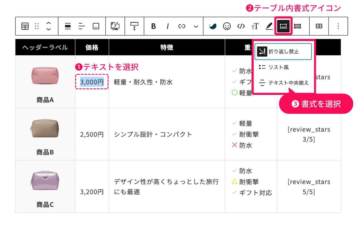Choose テキスト中央揃え from the format menu
358x238 pixels.
[x=283, y=82]
